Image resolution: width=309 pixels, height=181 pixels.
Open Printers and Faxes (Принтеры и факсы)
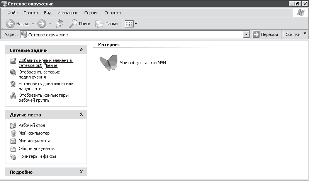(x=13, y=157)
